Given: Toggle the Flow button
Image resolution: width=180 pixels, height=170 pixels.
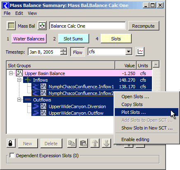Looking at the screenshot, I should point(78,52).
